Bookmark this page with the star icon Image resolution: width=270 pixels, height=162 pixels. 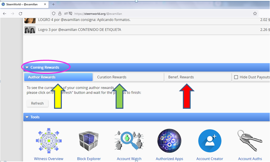tap(255, 14)
